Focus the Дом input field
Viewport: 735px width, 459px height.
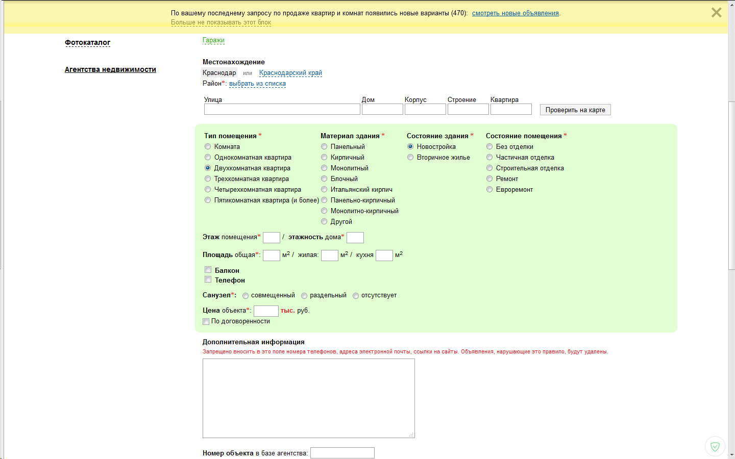(382, 109)
